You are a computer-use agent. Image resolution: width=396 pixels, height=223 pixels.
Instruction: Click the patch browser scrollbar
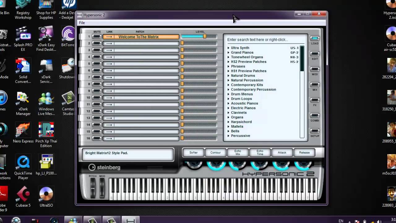(302, 92)
